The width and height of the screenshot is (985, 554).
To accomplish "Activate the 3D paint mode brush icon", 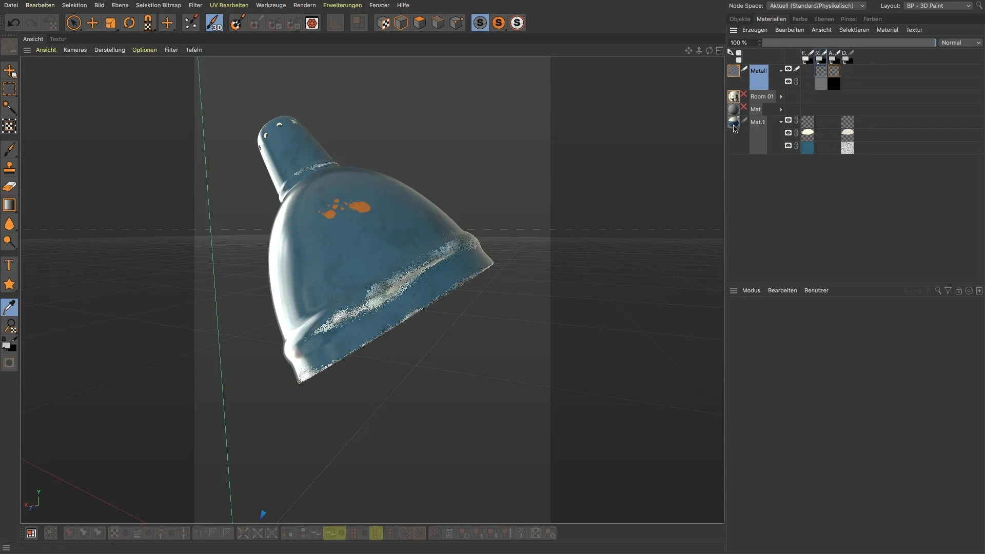I will click(214, 23).
